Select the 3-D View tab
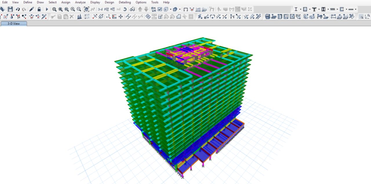 (14, 23)
